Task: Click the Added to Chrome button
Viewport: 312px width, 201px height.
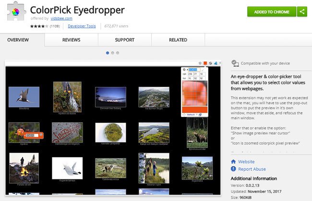Action: click(272, 12)
